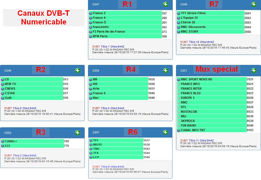261x180 pixels.
Task: Click the TV icon beside L'Equipe 21
Action: coord(179,18)
